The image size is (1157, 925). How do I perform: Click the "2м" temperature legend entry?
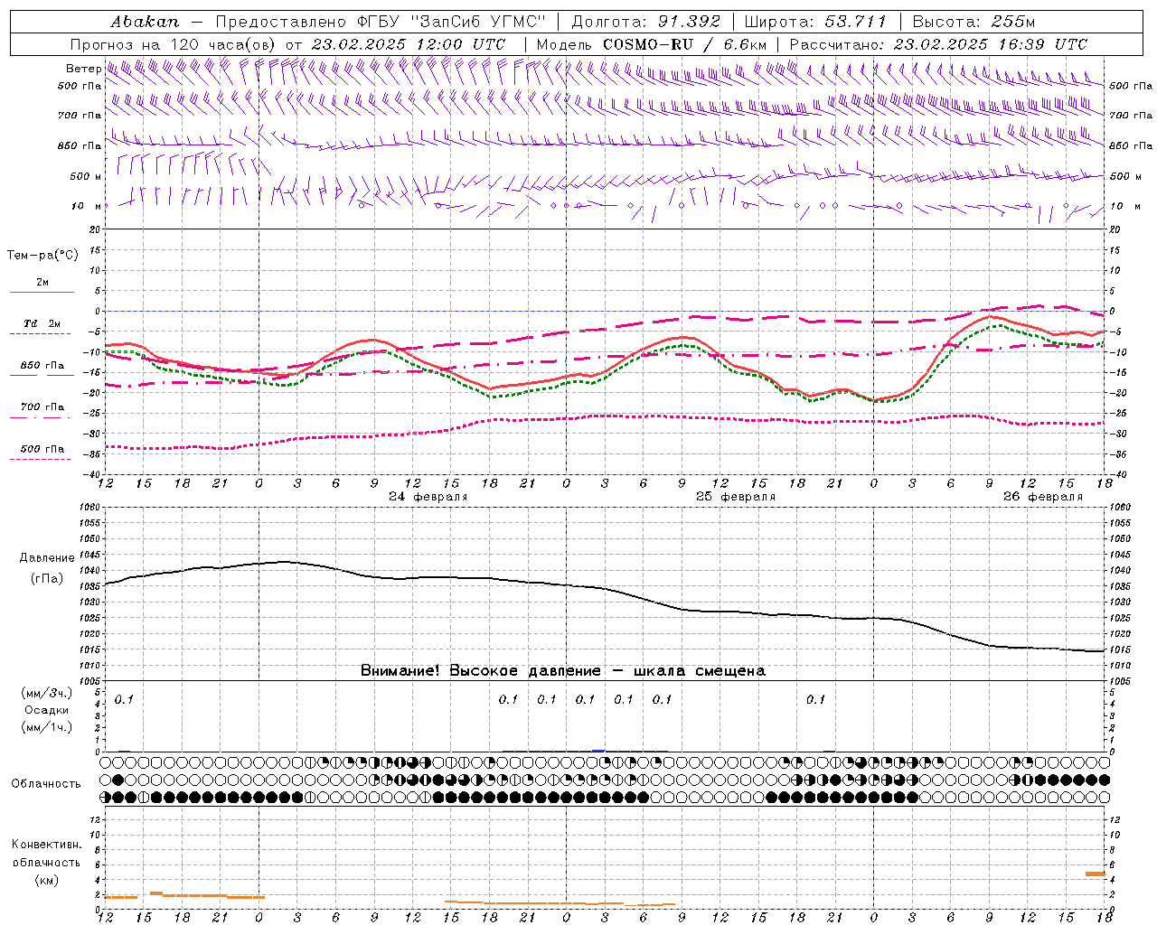point(42,282)
